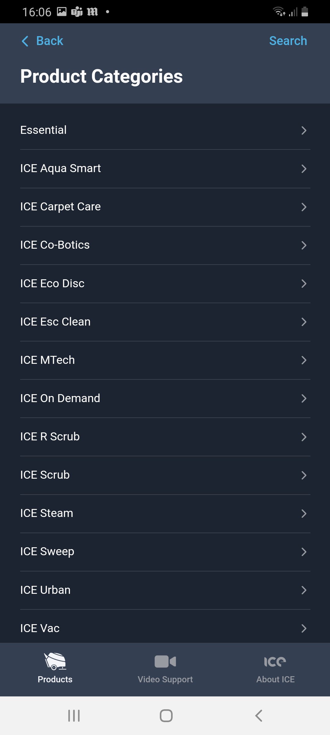Viewport: 330px width, 735px height.
Task: Tap the Products floor scrubber icon
Action: point(55,661)
